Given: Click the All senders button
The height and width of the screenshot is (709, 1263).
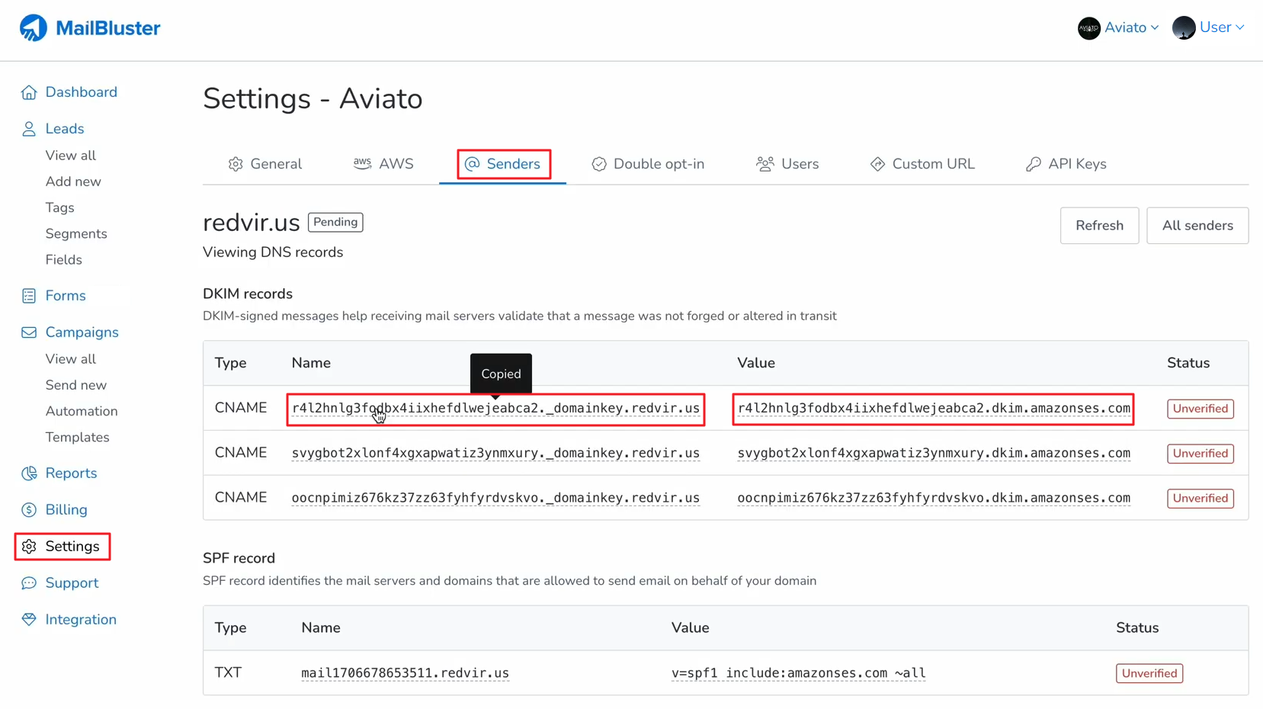Looking at the screenshot, I should 1197,226.
